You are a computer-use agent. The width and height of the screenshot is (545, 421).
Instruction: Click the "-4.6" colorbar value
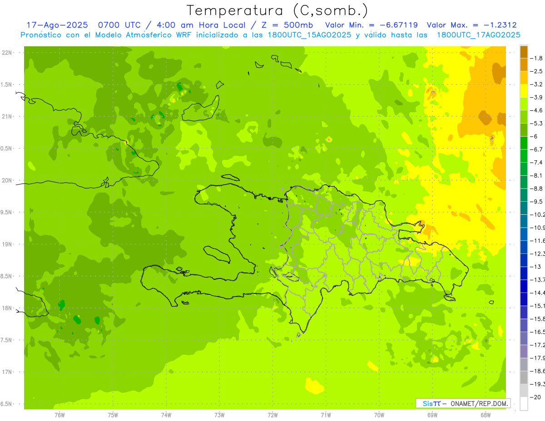click(x=537, y=110)
